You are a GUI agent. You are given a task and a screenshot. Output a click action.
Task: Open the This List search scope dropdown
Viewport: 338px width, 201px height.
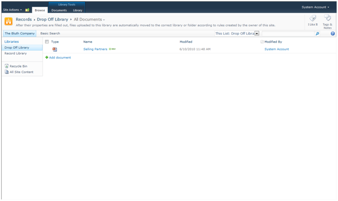[x=257, y=33]
